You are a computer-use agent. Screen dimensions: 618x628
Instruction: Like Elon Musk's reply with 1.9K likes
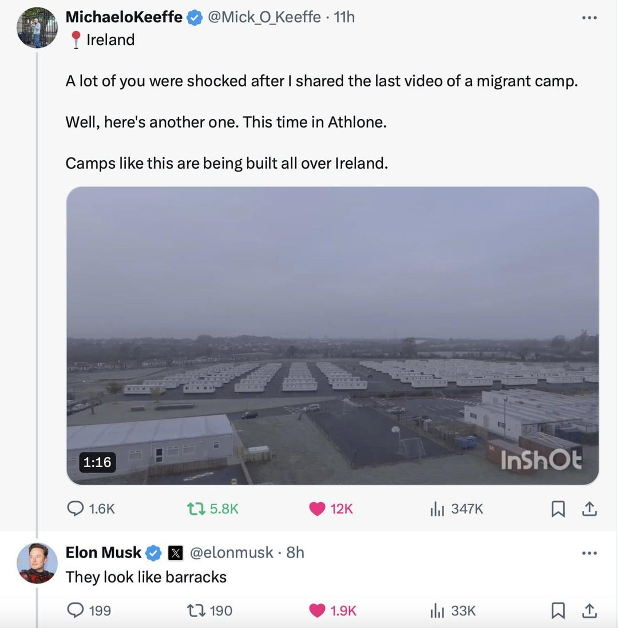click(x=332, y=610)
